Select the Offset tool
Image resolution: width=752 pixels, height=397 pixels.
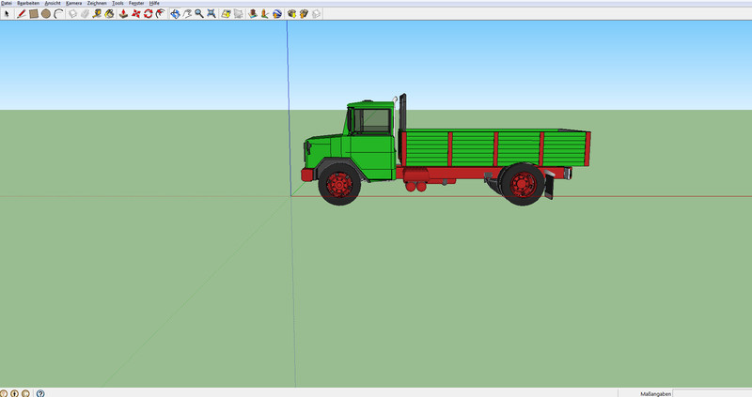(161, 14)
